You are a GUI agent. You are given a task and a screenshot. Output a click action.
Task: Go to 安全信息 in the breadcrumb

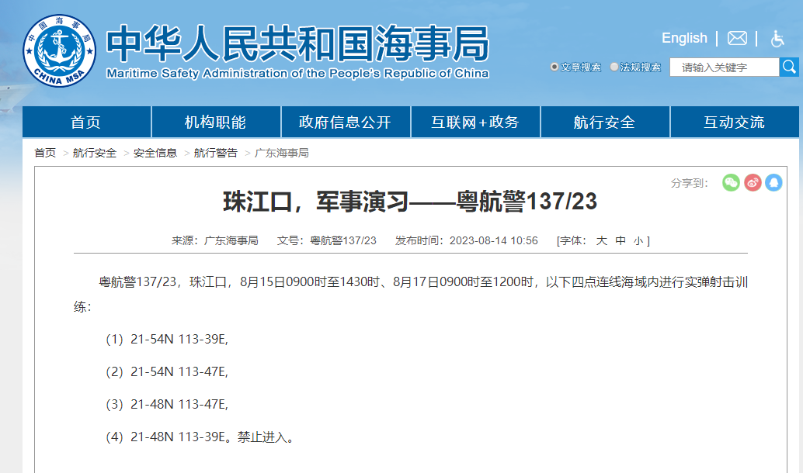pyautogui.click(x=155, y=153)
